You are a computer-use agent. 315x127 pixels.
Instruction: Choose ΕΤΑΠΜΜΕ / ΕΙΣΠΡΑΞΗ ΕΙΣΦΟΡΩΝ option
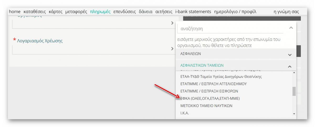tap(209, 91)
